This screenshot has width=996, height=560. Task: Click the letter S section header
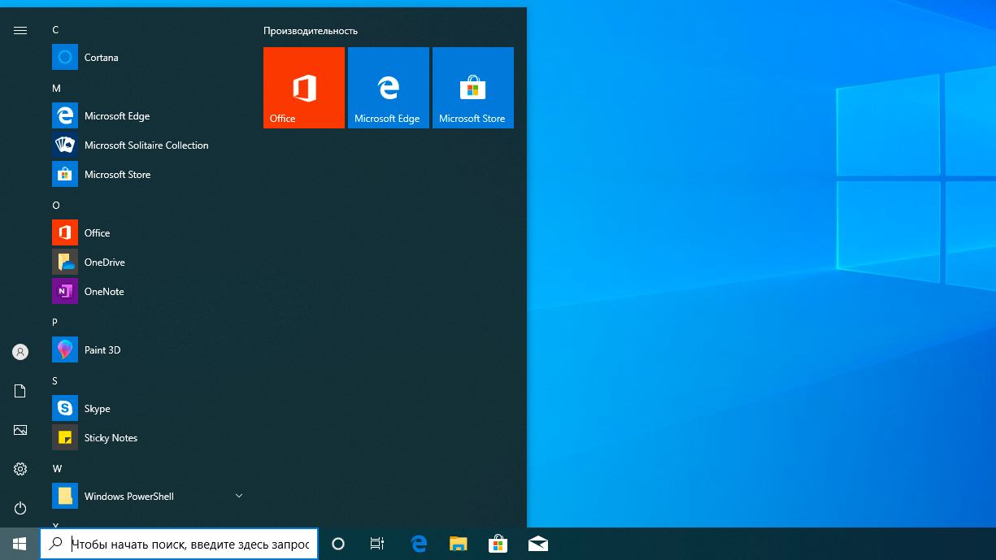(x=55, y=380)
